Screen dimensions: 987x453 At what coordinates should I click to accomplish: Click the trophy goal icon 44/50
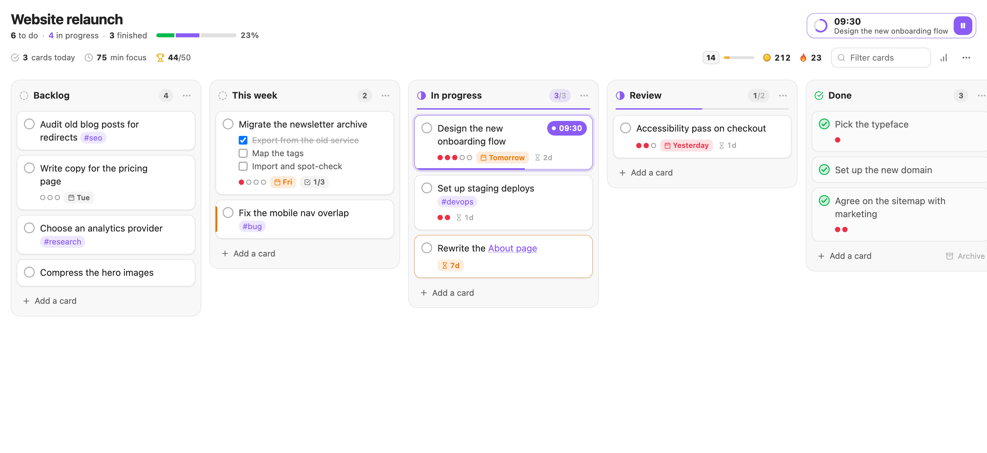point(160,58)
